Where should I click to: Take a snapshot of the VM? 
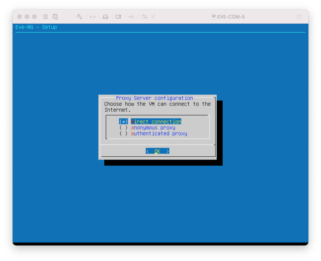(x=55, y=17)
